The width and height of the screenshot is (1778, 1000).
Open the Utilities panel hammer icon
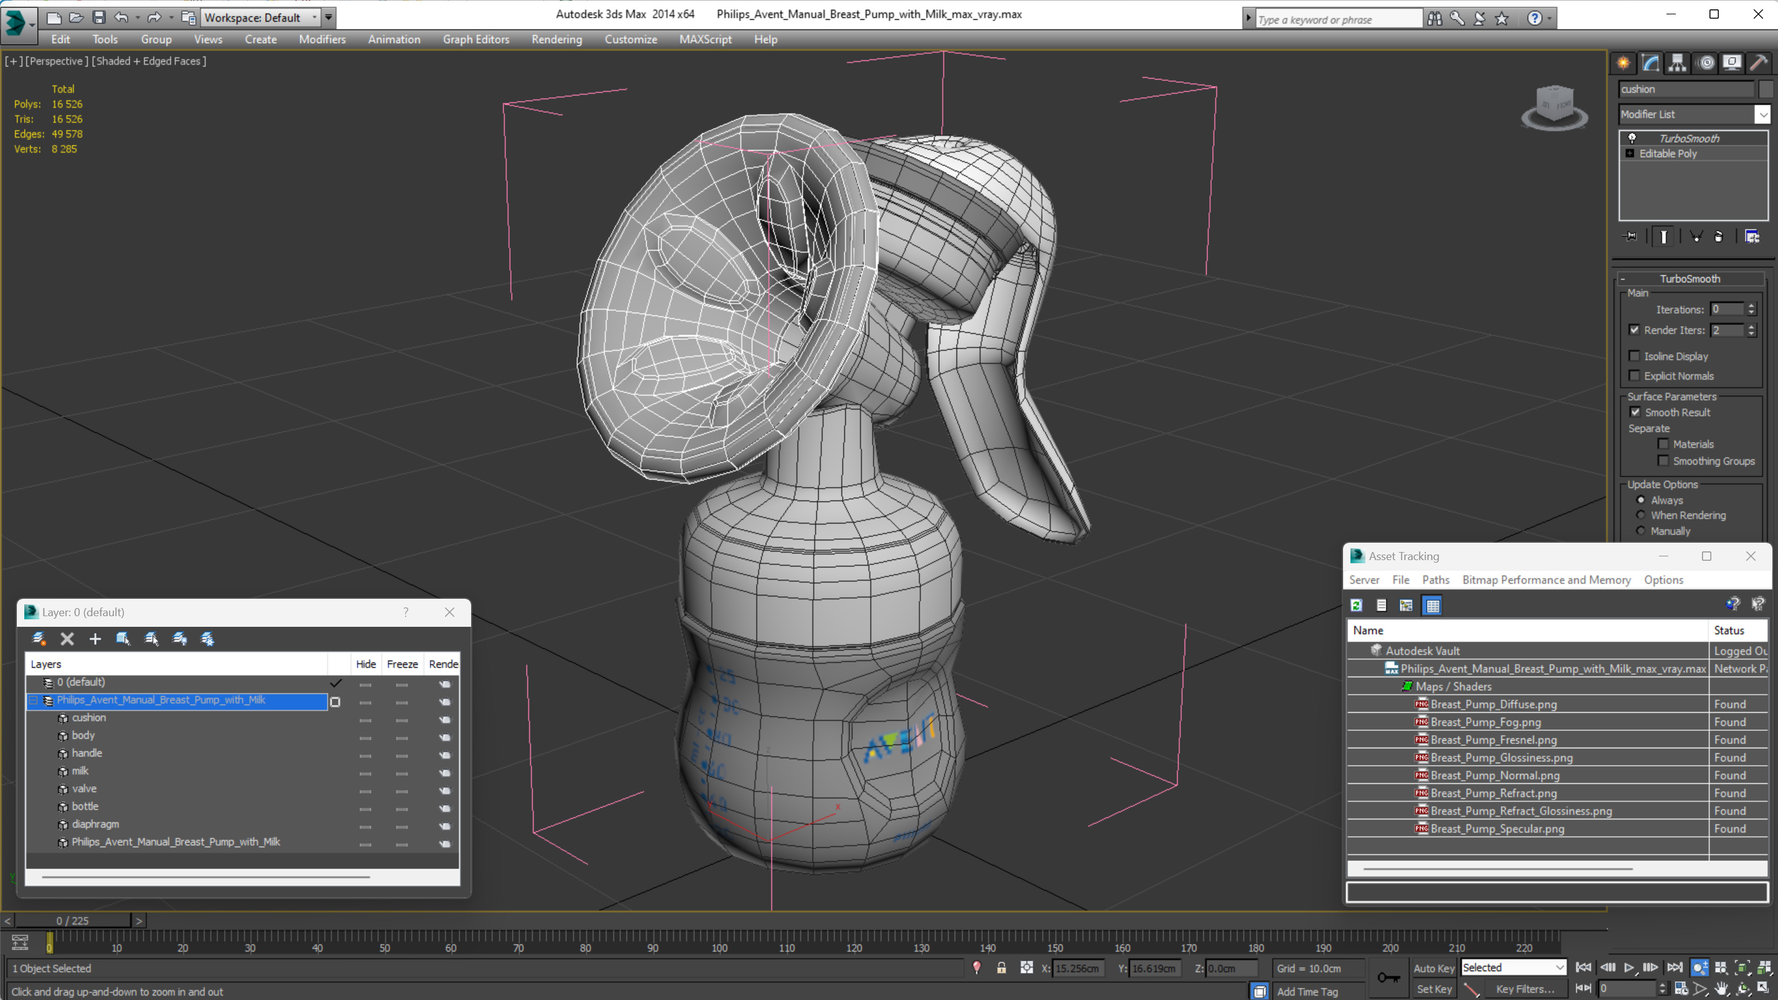(1758, 64)
